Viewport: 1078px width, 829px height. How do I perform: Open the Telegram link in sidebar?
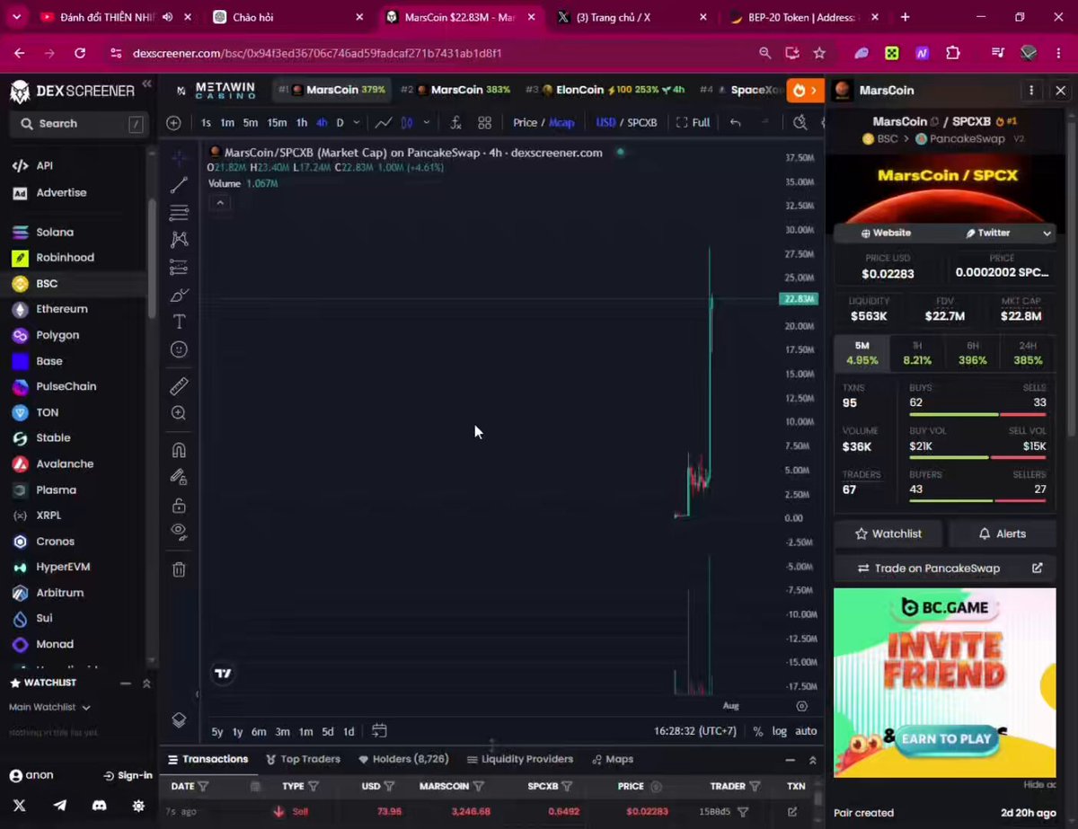(60, 806)
